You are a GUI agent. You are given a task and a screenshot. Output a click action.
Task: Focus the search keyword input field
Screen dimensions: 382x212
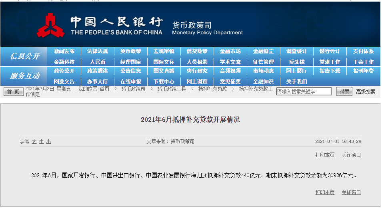pos(304,91)
